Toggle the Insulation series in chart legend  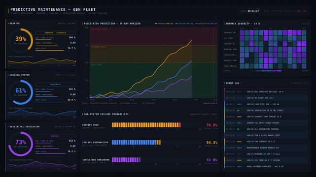point(207,24)
